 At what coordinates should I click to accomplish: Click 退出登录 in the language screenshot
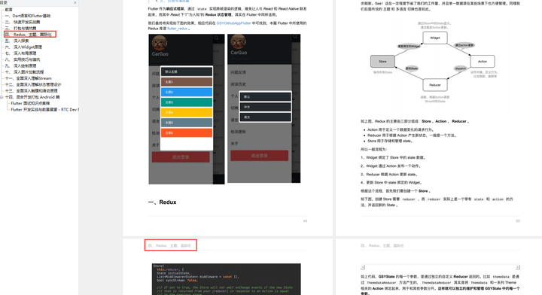[260, 156]
